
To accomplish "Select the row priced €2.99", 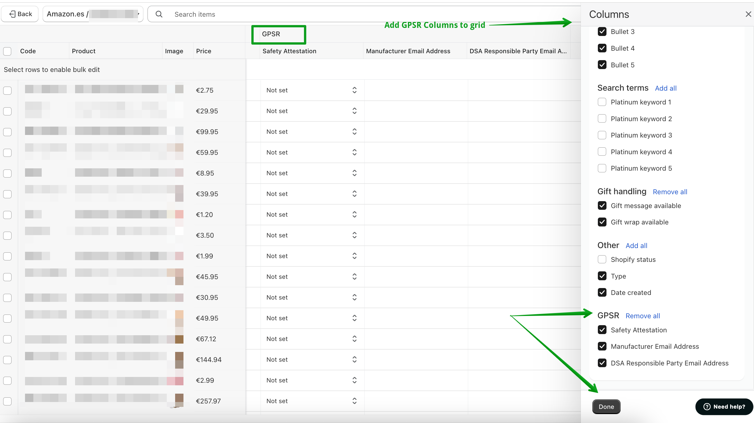I will point(7,380).
